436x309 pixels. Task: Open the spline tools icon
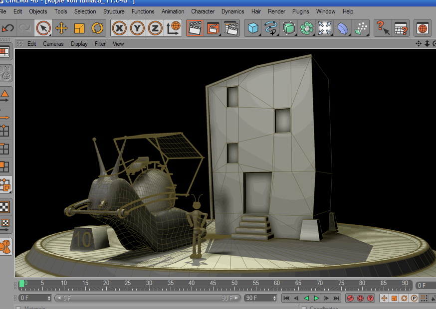(271, 28)
